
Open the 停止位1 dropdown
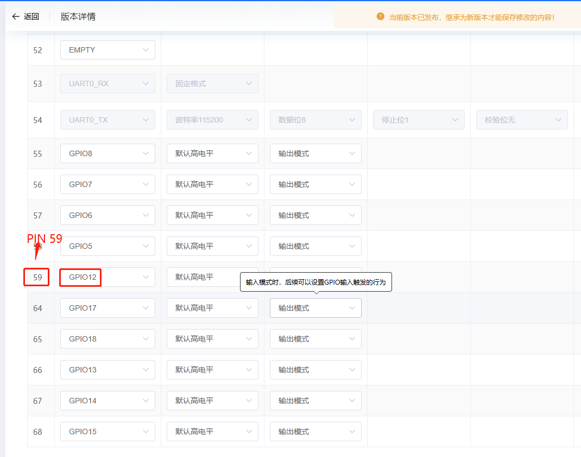[x=419, y=119]
